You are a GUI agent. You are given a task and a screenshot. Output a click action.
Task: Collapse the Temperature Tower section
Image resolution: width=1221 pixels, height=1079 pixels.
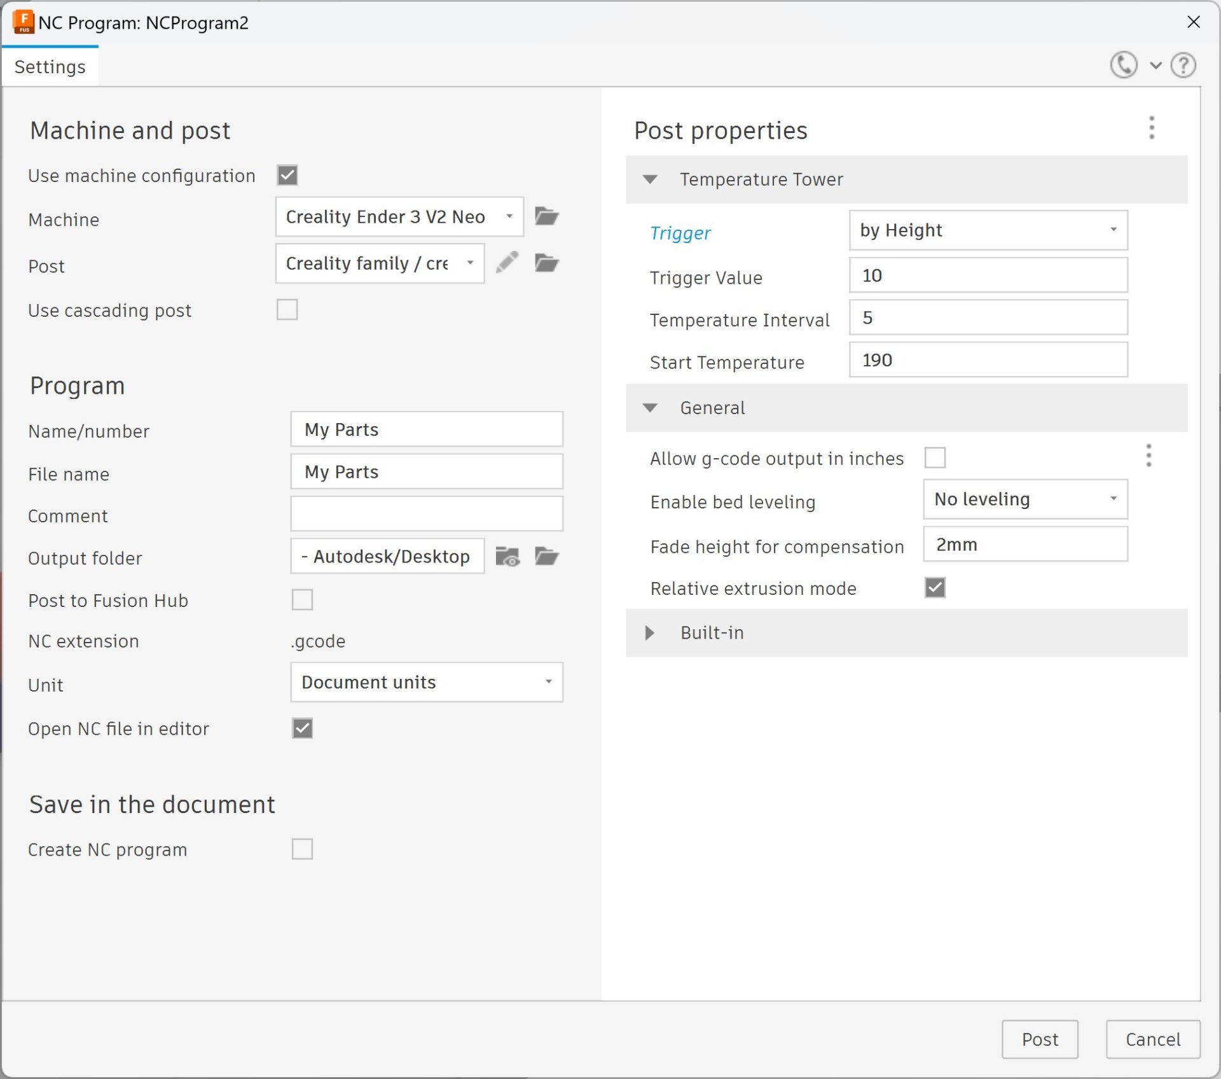[x=651, y=179]
